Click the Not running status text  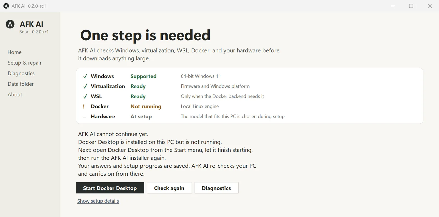(146, 107)
